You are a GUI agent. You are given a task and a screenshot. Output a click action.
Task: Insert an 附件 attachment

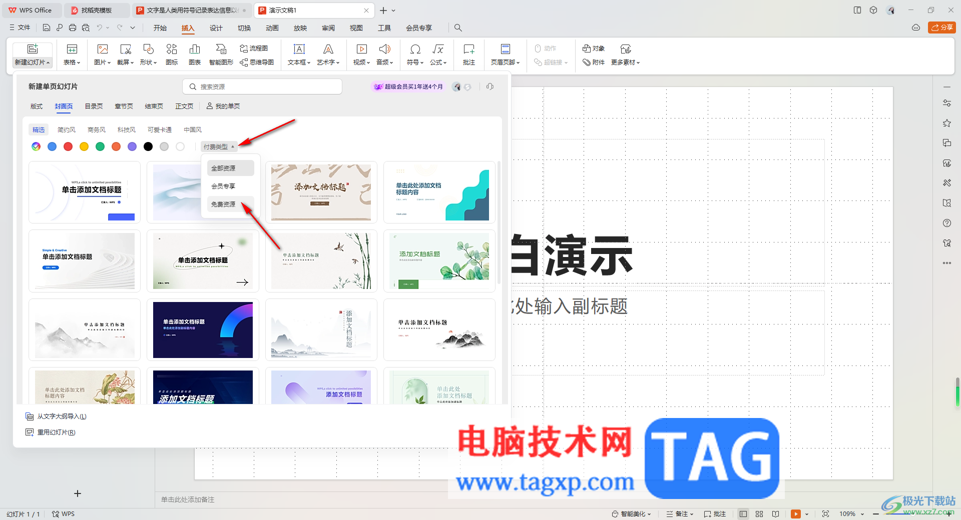tap(594, 62)
